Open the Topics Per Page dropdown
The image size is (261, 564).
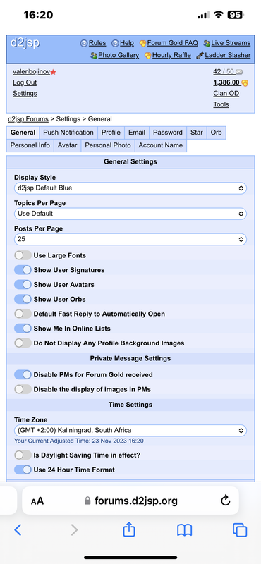point(130,214)
